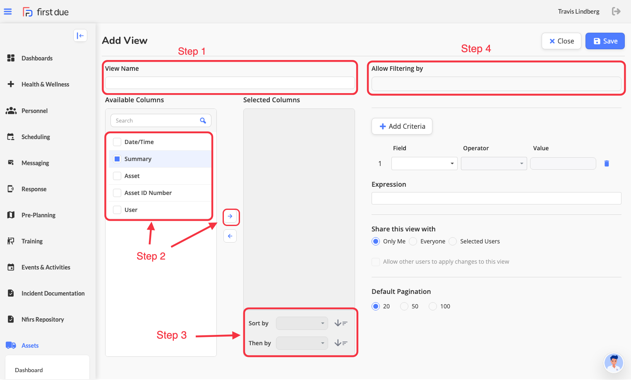
Task: Click the Pre-Planning map icon
Action: (x=11, y=215)
